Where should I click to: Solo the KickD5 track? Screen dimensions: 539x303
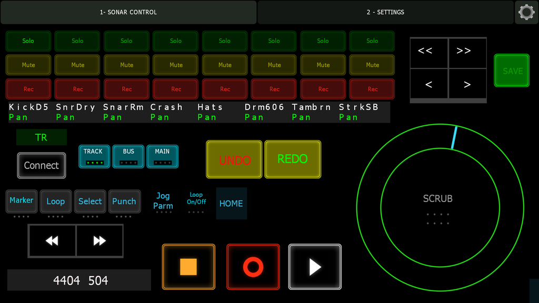click(x=28, y=41)
